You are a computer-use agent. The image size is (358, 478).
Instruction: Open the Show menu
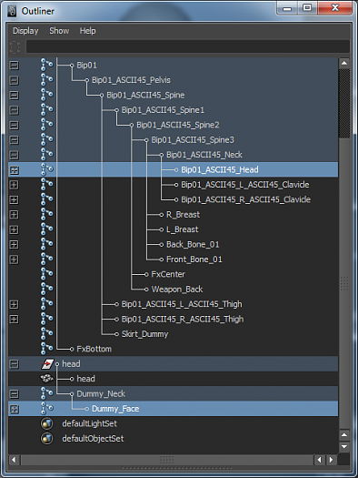(x=59, y=31)
